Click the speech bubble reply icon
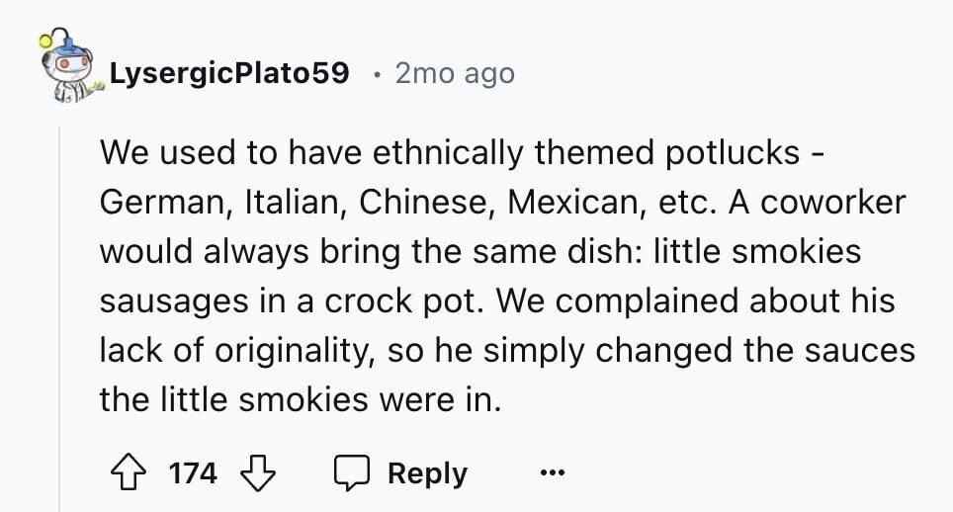 pos(351,472)
